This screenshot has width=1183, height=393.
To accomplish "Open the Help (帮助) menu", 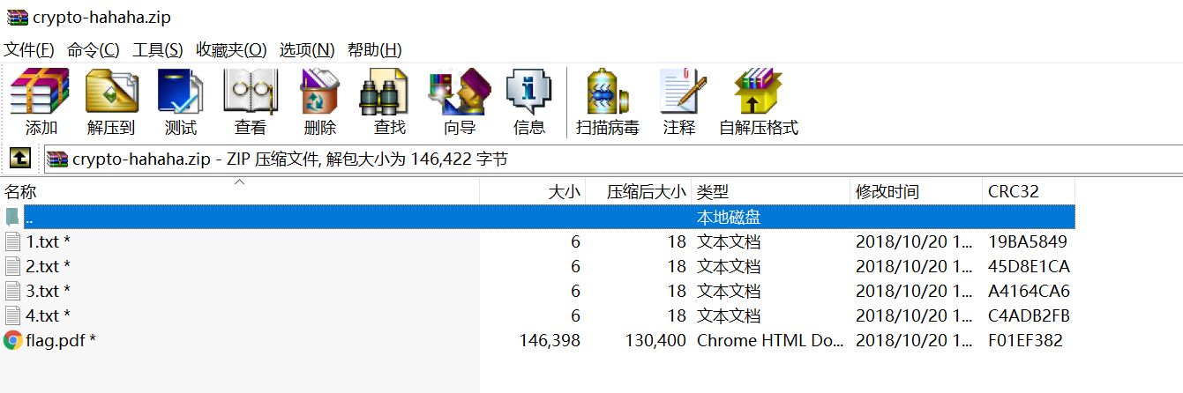I will 375,49.
